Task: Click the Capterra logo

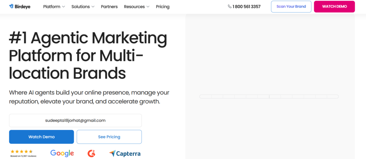Action: 125,154
